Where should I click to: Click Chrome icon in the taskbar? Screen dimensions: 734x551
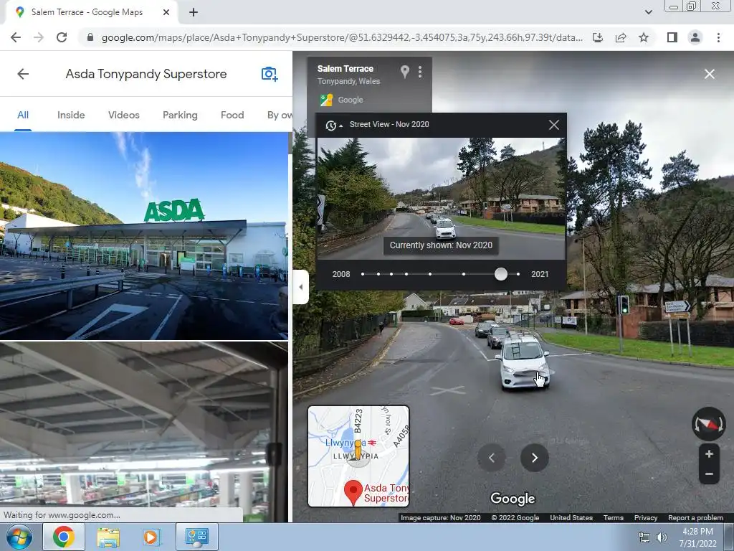click(64, 537)
